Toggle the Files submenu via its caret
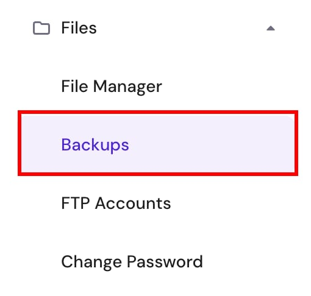Screen dimensions: 311x296 tap(271, 28)
